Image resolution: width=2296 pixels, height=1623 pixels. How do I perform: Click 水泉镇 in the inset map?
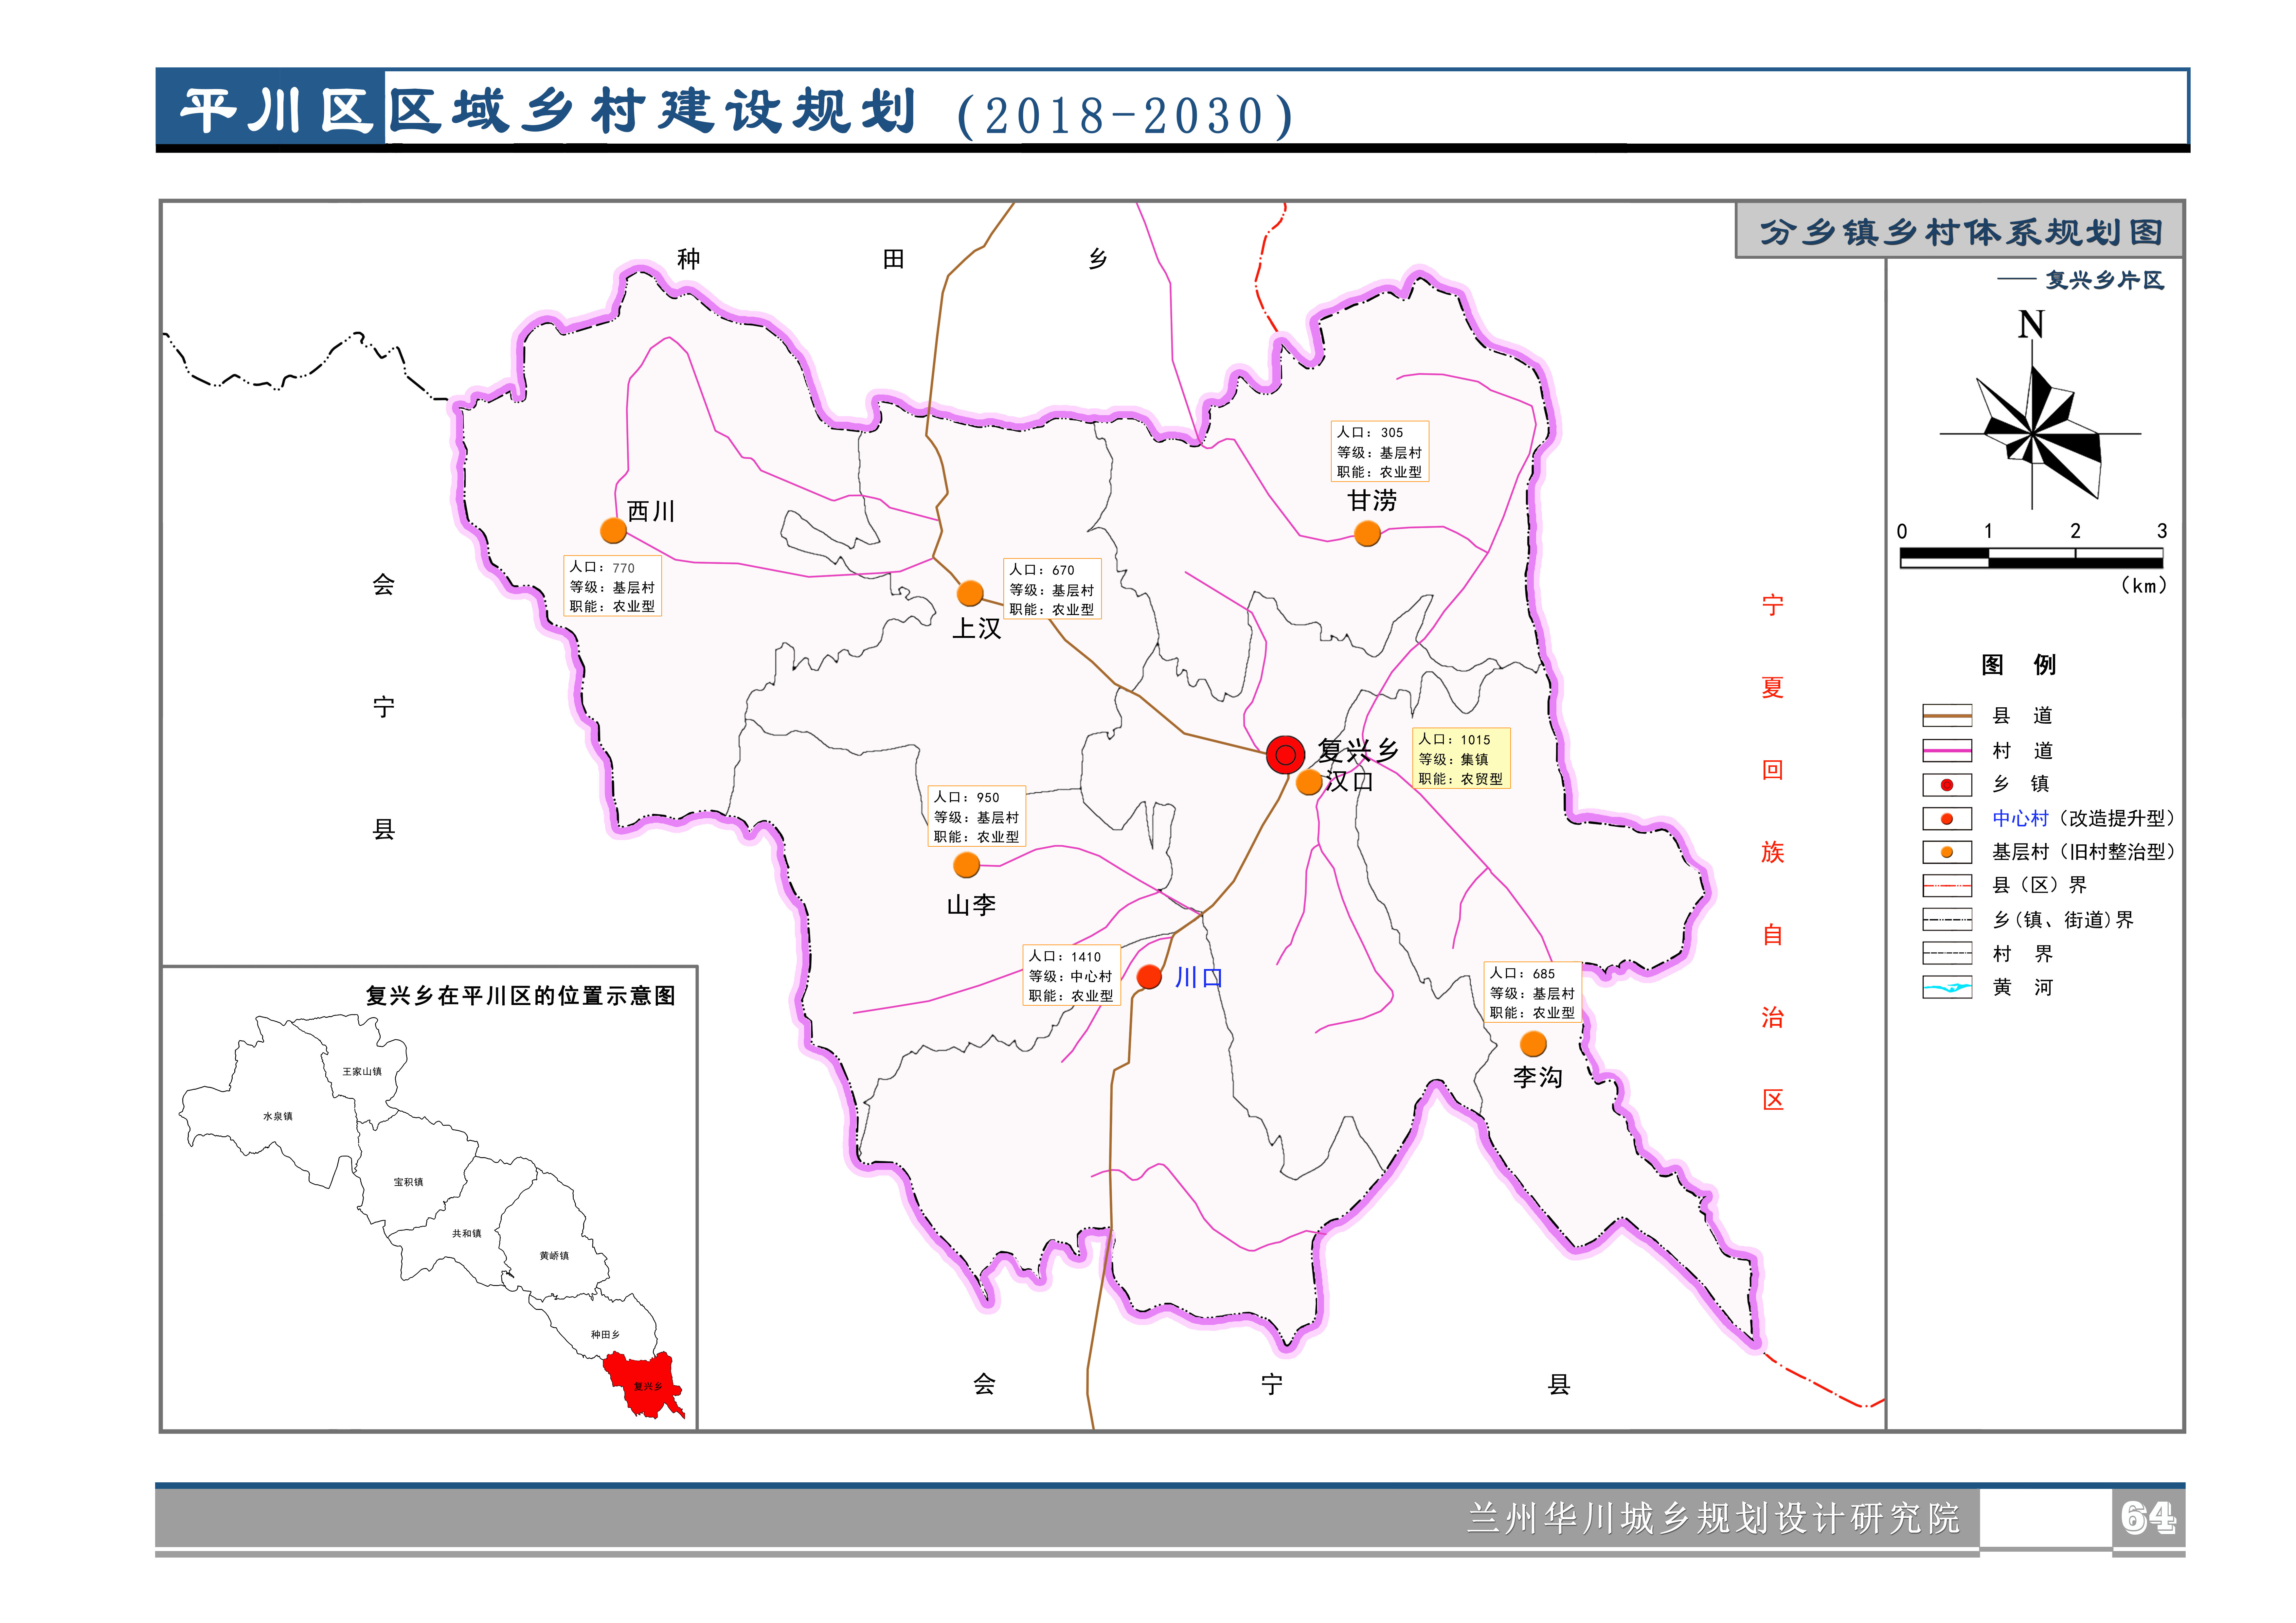coord(278,1116)
